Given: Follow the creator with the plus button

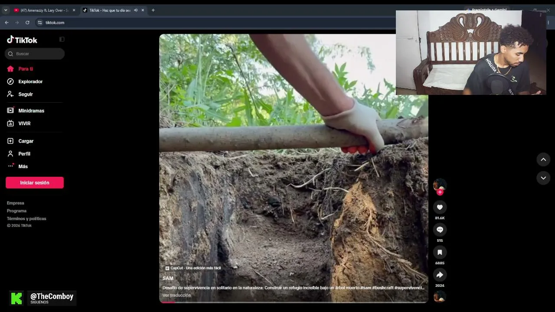Looking at the screenshot, I should point(440,192).
